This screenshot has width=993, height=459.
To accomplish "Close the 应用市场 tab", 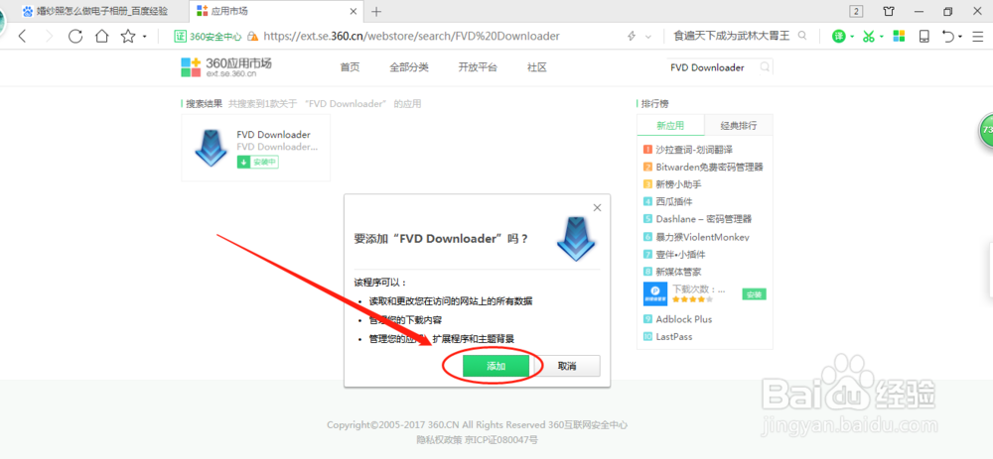I will point(355,11).
